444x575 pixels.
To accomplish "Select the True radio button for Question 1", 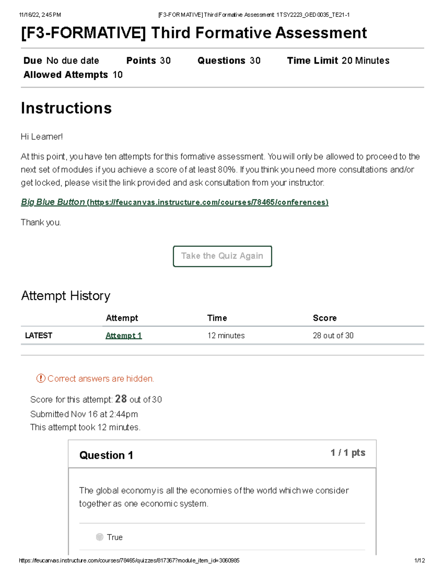I will [x=99, y=537].
